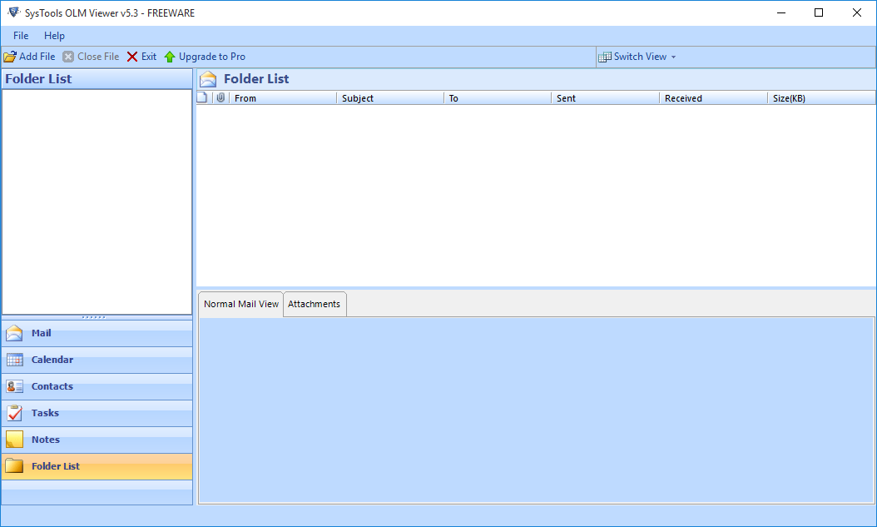Click the Tasks checkmark icon in sidebar
This screenshot has height=527, width=877.
pyautogui.click(x=14, y=413)
